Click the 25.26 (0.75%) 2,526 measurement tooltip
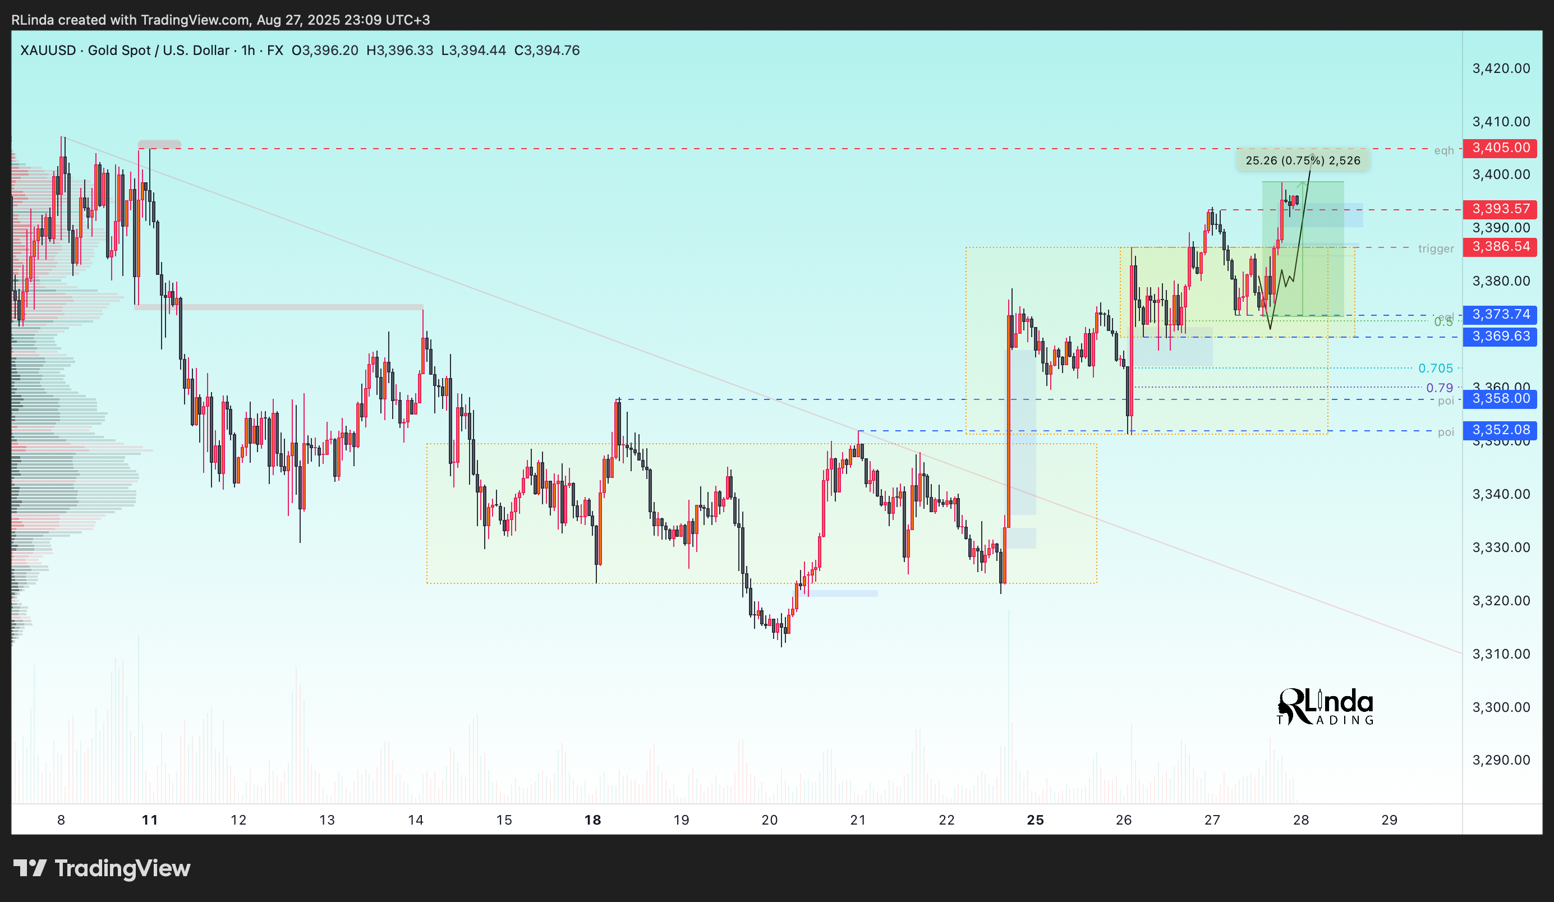1554x902 pixels. (1303, 161)
